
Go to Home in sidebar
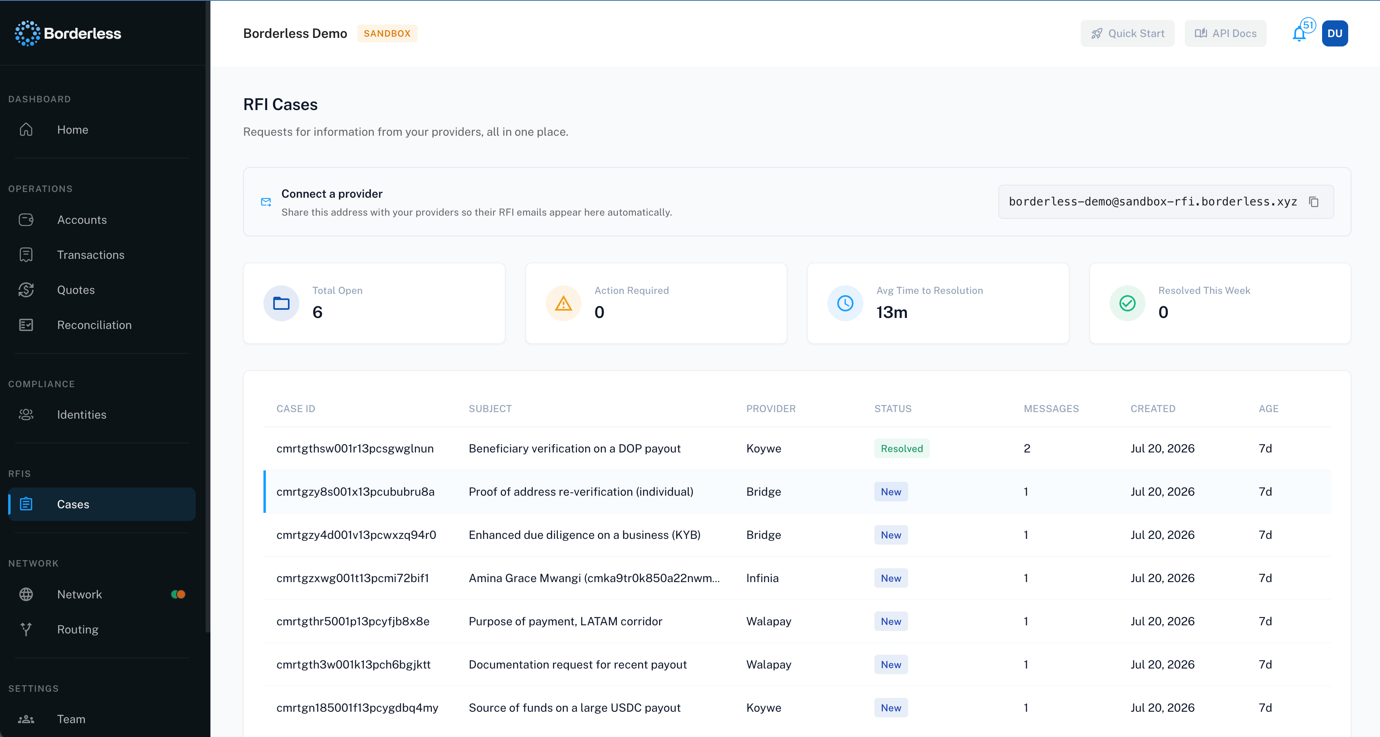(x=102, y=130)
